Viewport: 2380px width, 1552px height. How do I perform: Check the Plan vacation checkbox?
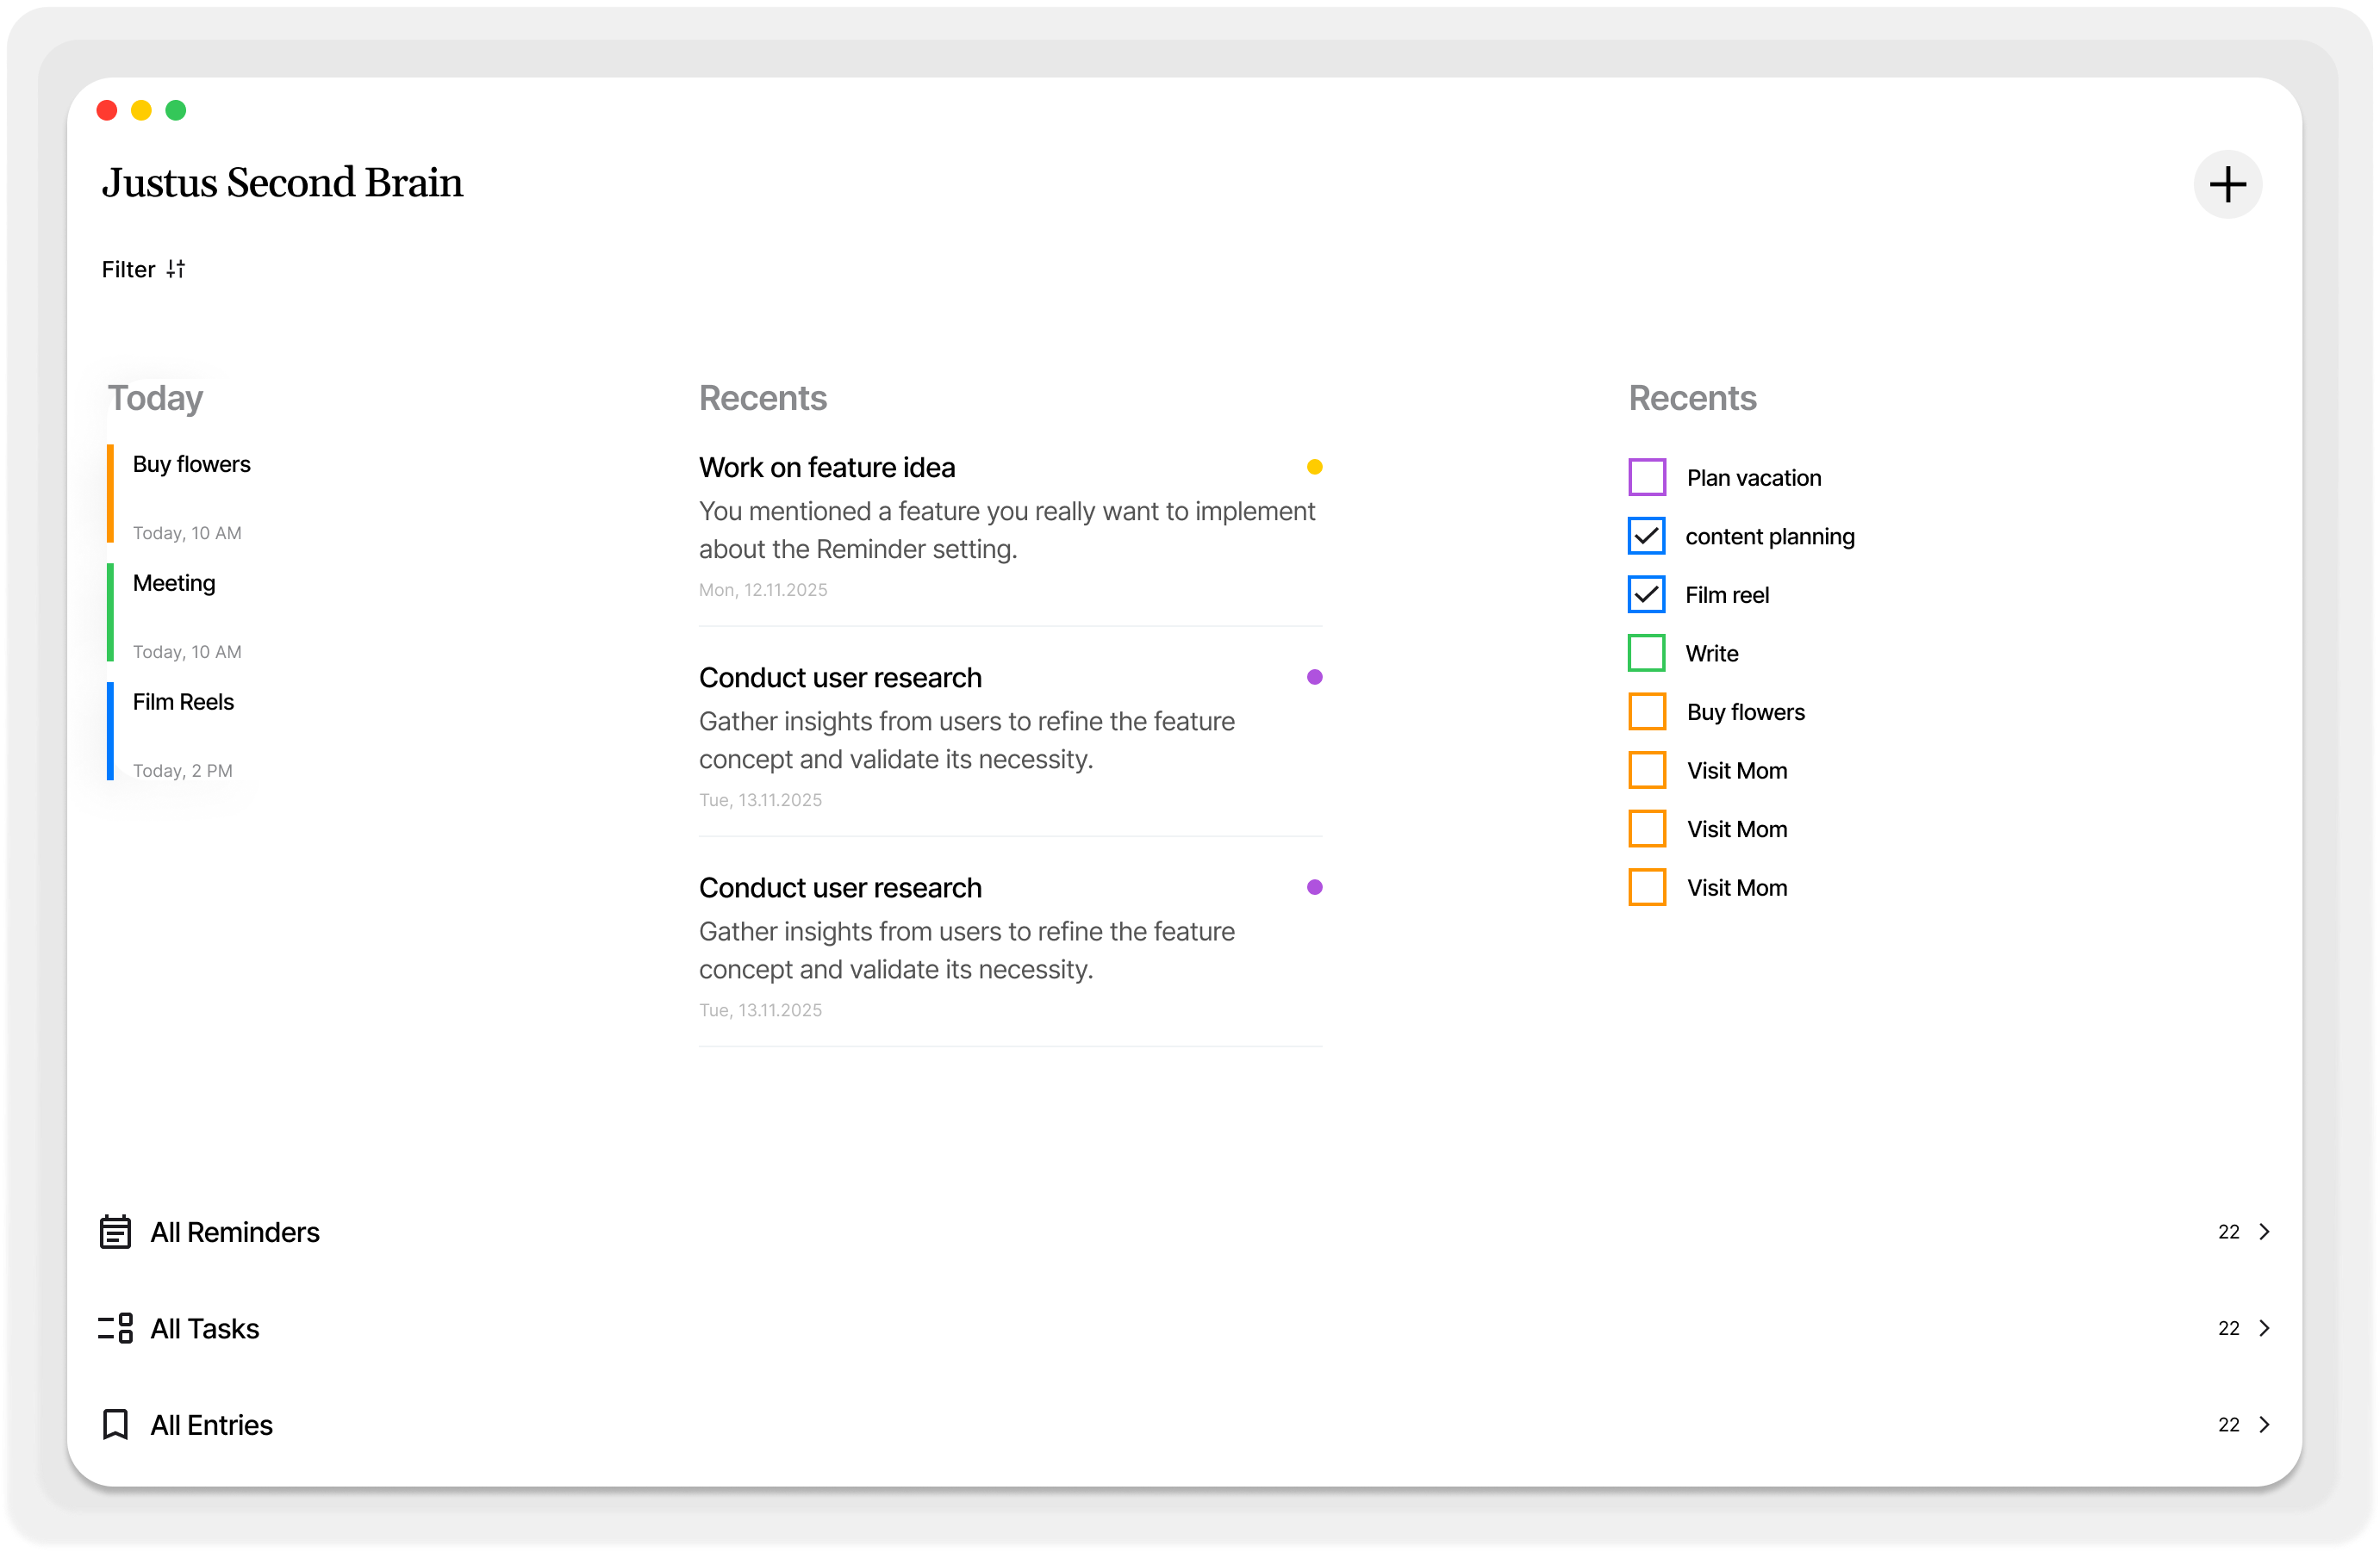pos(1646,476)
